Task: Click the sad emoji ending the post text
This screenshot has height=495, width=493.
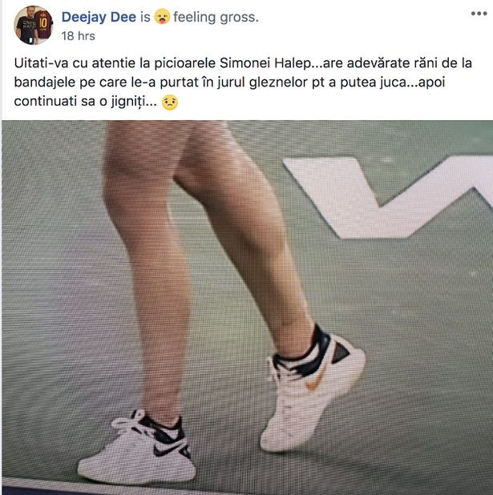Action: coord(170,103)
